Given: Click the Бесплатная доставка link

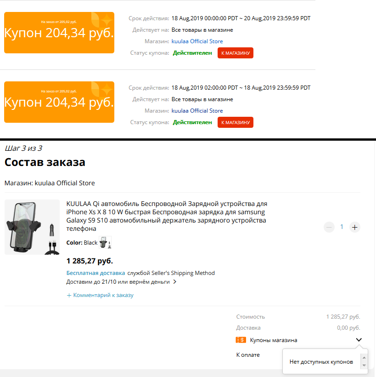Looking at the screenshot, I should coord(95,273).
